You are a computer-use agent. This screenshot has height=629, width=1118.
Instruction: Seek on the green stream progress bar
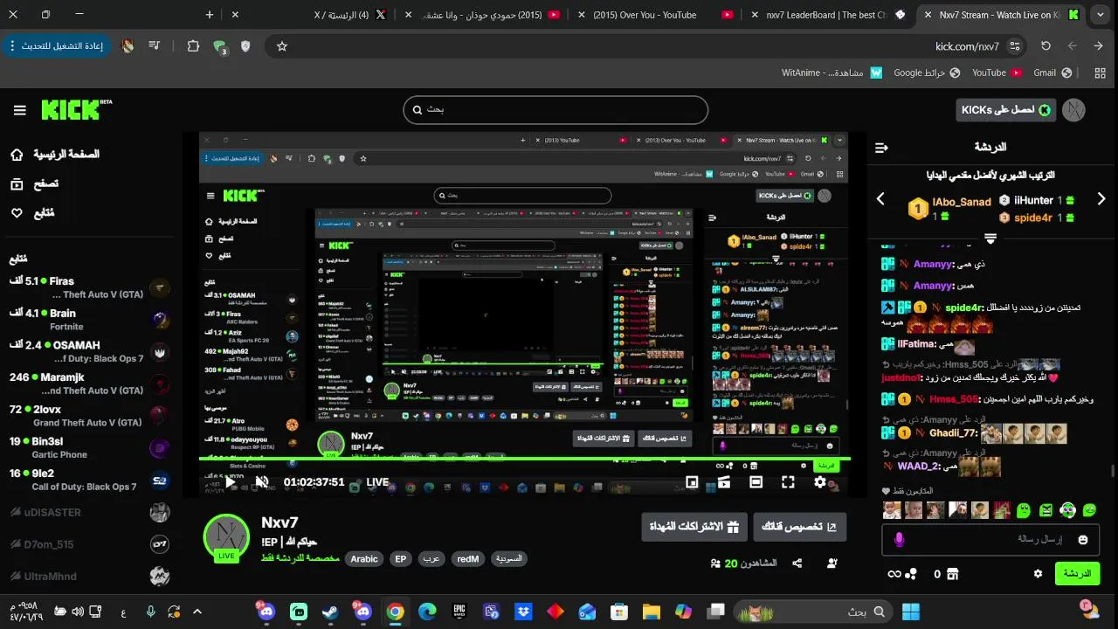point(524,459)
